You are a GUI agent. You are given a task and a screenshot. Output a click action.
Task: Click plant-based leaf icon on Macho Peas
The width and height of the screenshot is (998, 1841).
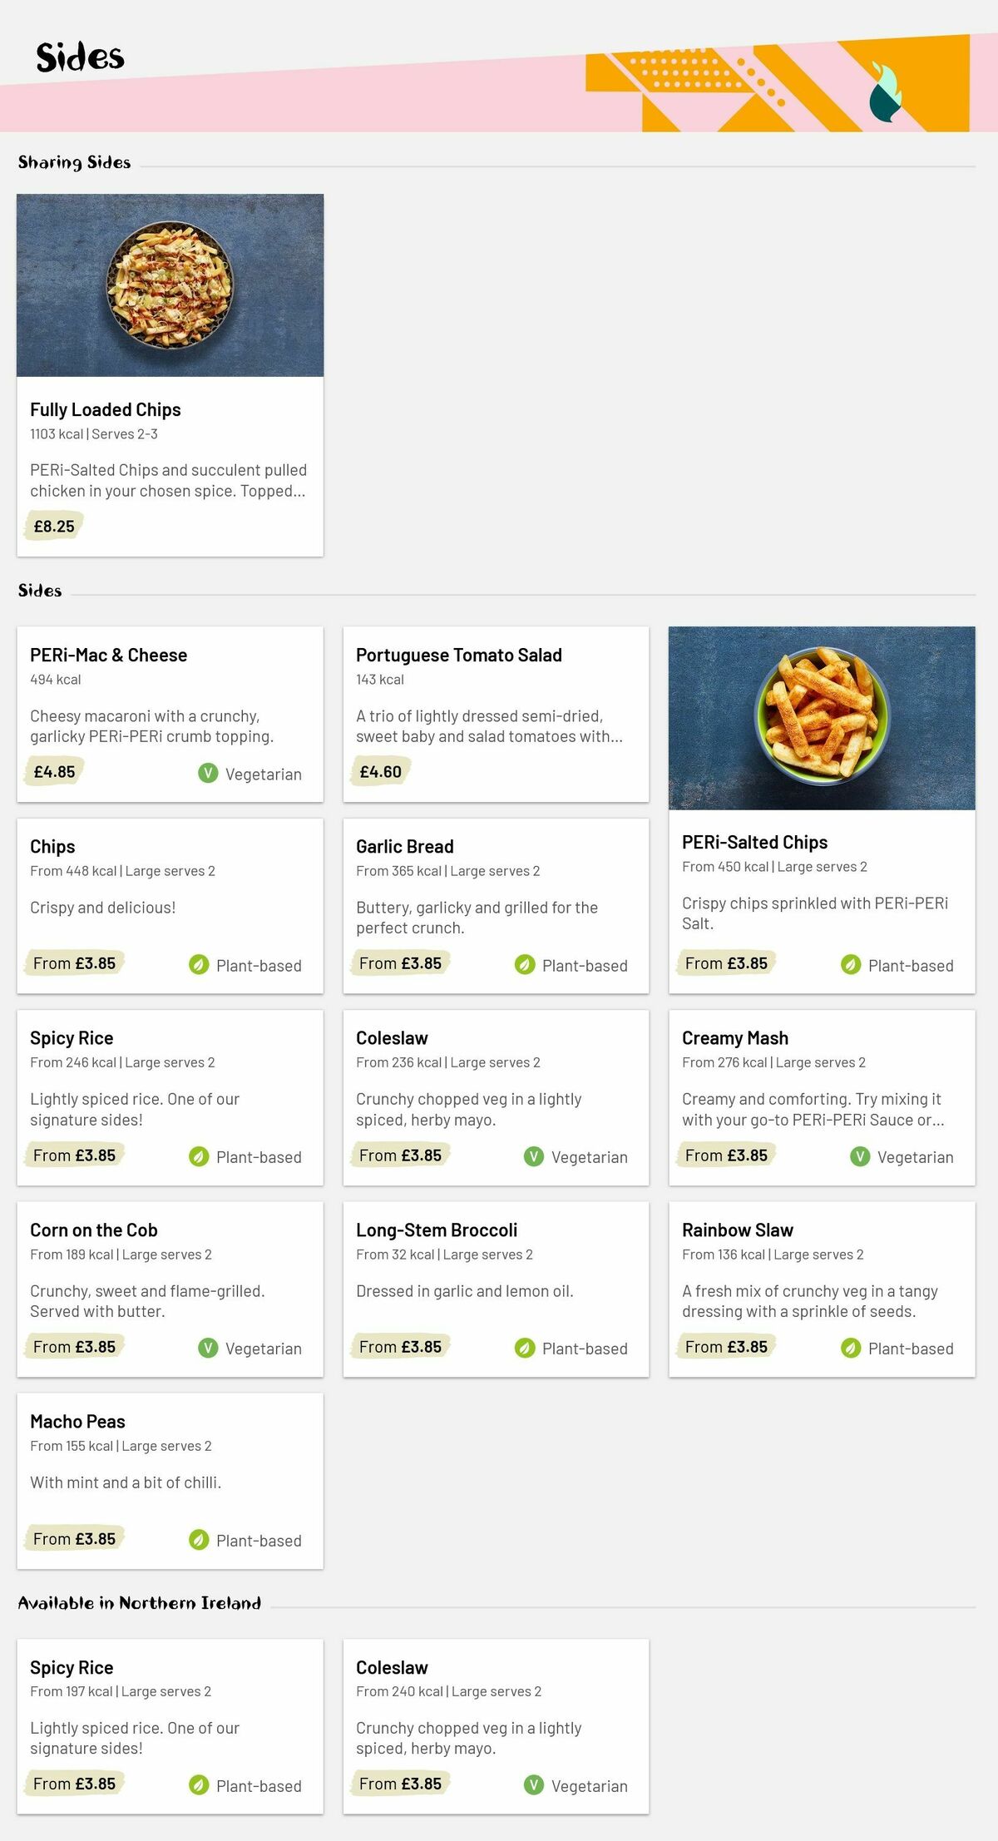[x=199, y=1540]
